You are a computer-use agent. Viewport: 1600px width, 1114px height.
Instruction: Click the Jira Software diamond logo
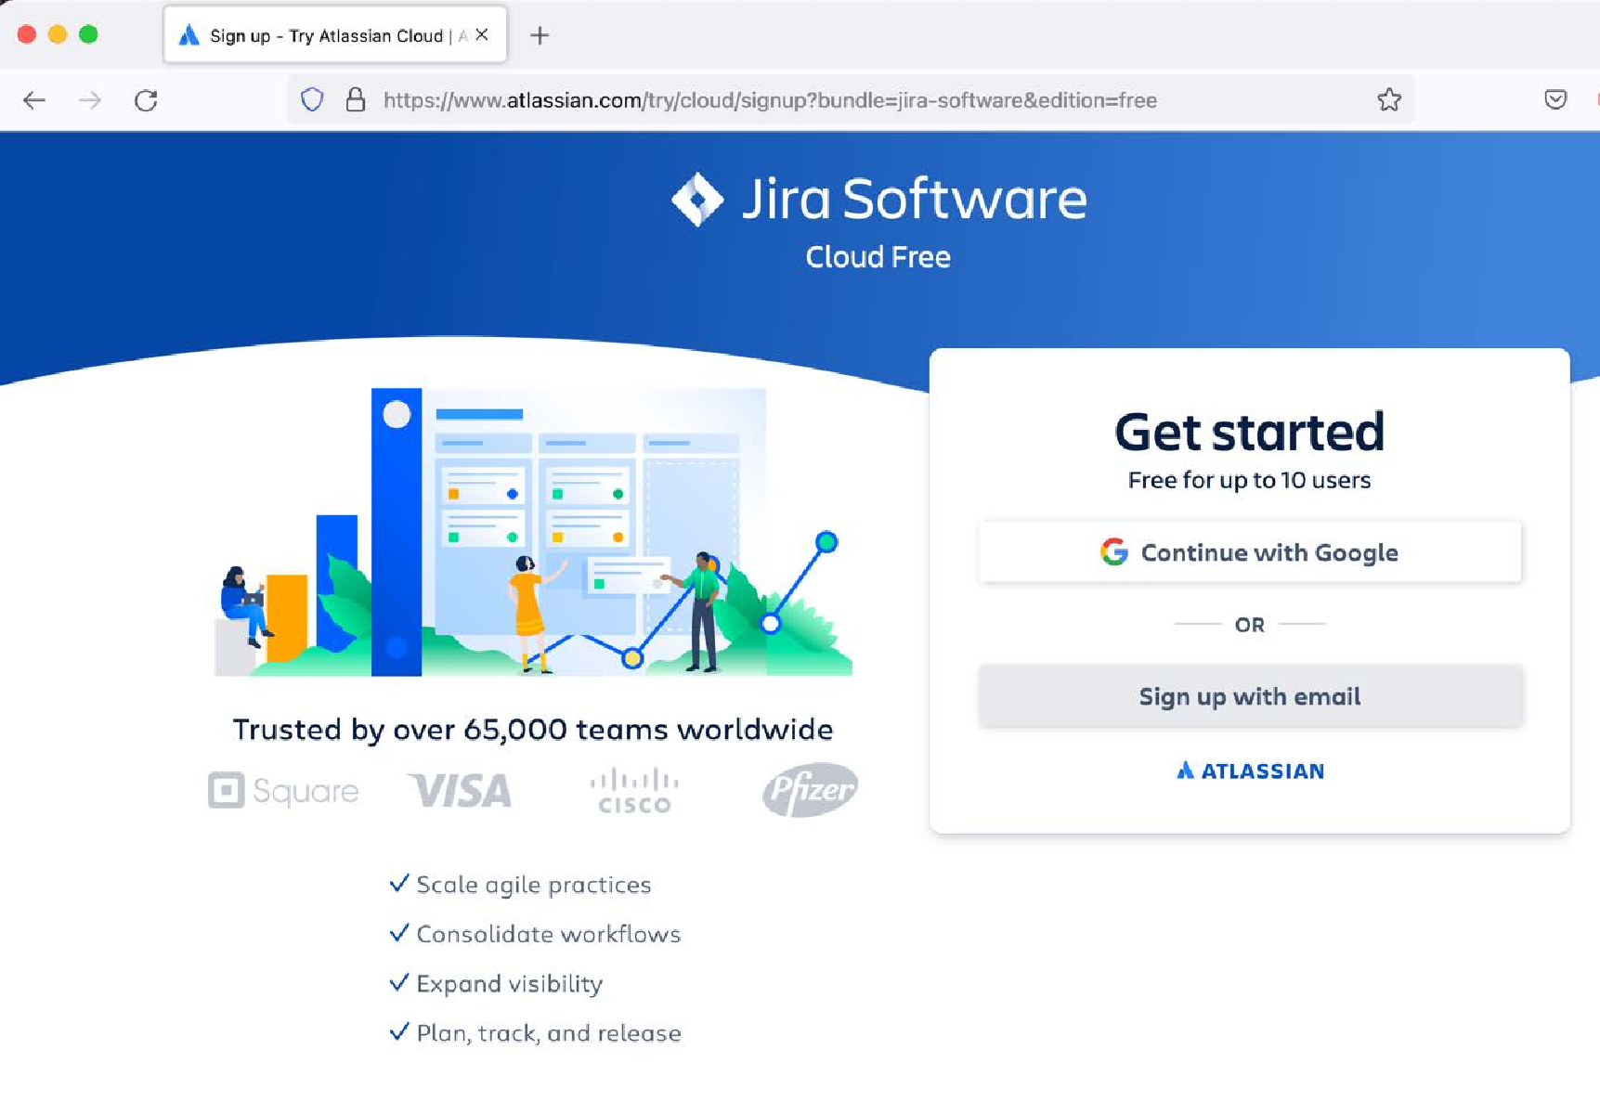[x=697, y=199]
